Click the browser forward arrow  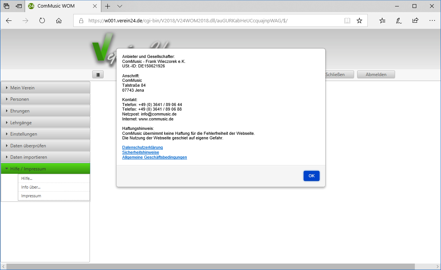(x=25, y=20)
